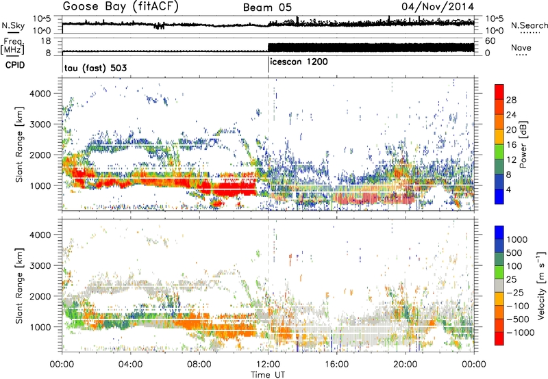
Task: Pick the blue bottom segment of power colorbar
Action: pyautogui.click(x=499, y=197)
